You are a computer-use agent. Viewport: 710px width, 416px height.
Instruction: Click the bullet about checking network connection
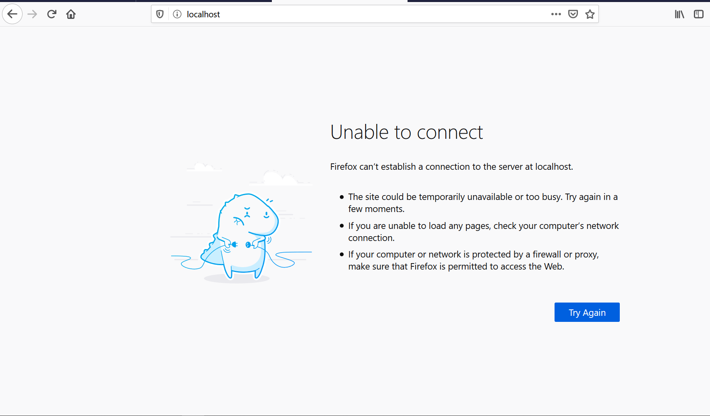coord(483,232)
